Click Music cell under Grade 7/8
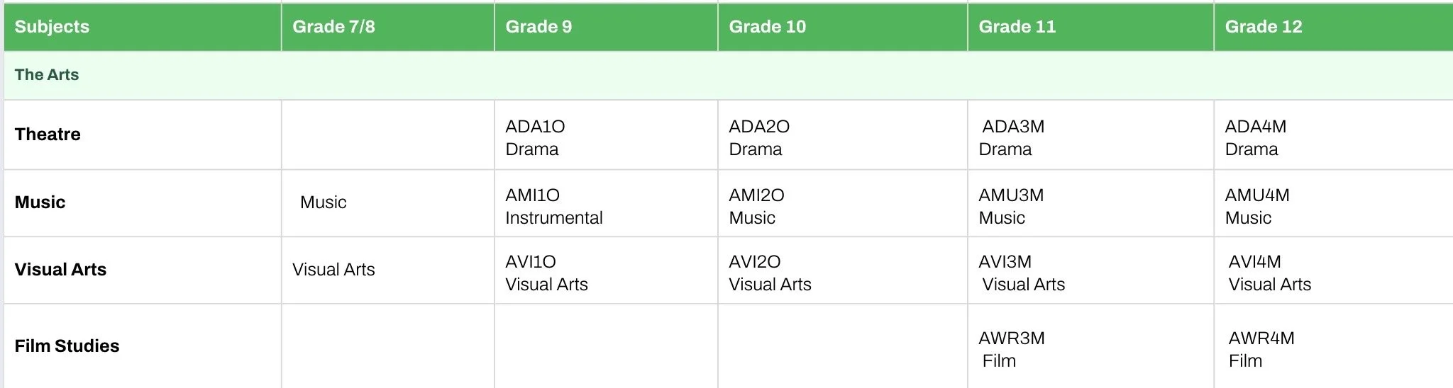This screenshot has height=388, width=1453. tap(323, 202)
